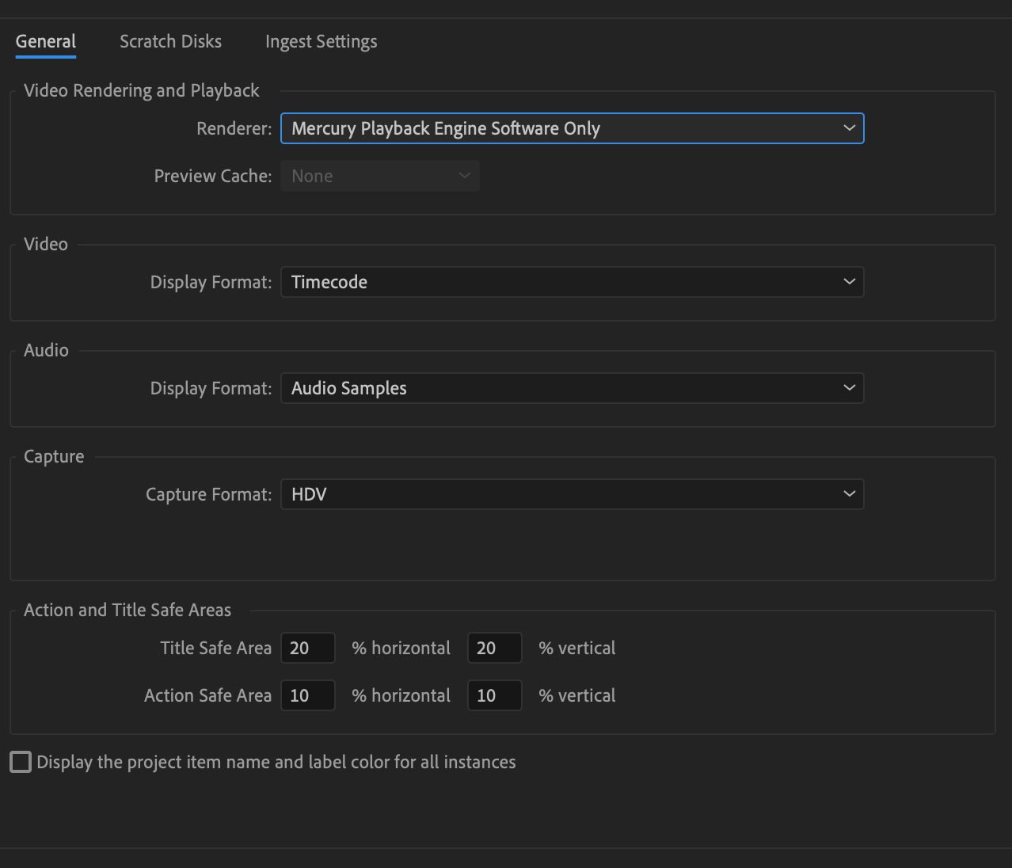Click the Preview Cache chevron icon
Viewport: 1012px width, 868px height.
(465, 175)
